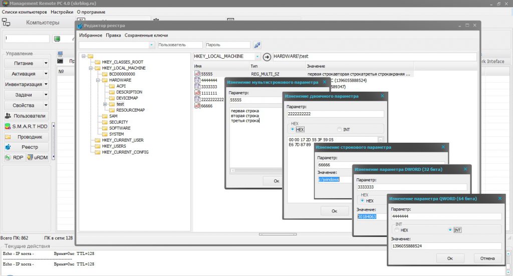
Task: Click the Задачи button
Action: (24, 95)
